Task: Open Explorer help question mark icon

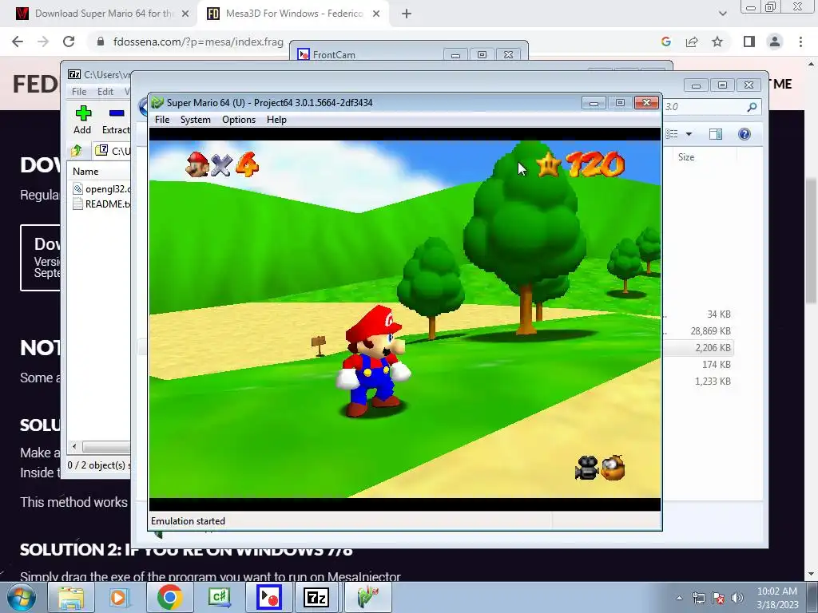Action: 745,134
